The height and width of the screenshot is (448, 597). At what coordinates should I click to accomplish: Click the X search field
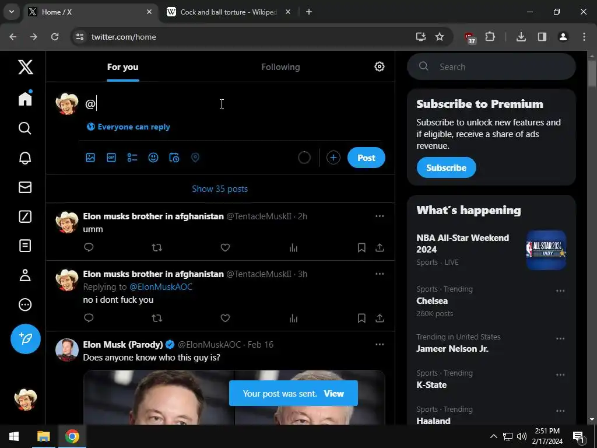(x=491, y=66)
